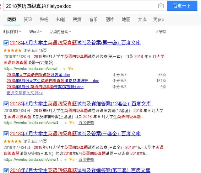Click the star rating of first result
Viewport: 201px width, 173px height.
pyautogui.click(x=13, y=50)
